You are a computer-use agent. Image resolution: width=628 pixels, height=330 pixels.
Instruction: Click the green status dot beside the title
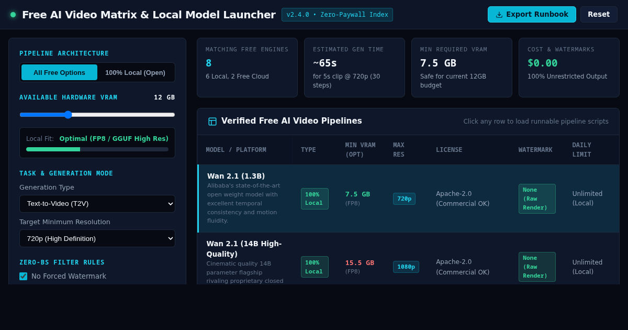tap(13, 15)
